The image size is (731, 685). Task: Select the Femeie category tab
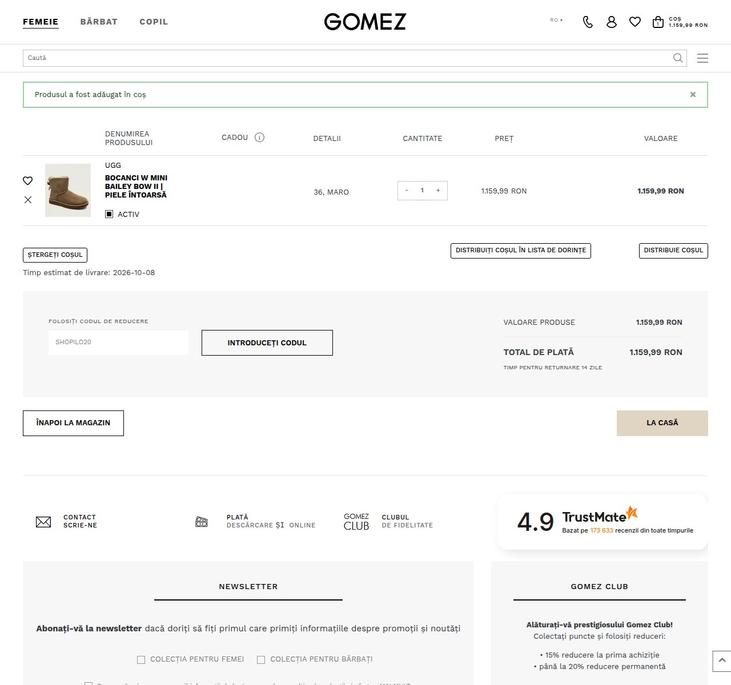point(41,22)
